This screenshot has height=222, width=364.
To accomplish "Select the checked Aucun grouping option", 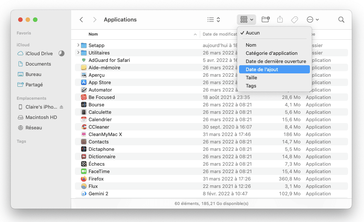I will [x=253, y=33].
